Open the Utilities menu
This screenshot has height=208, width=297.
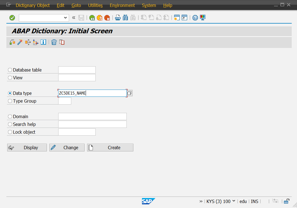pyautogui.click(x=95, y=5)
